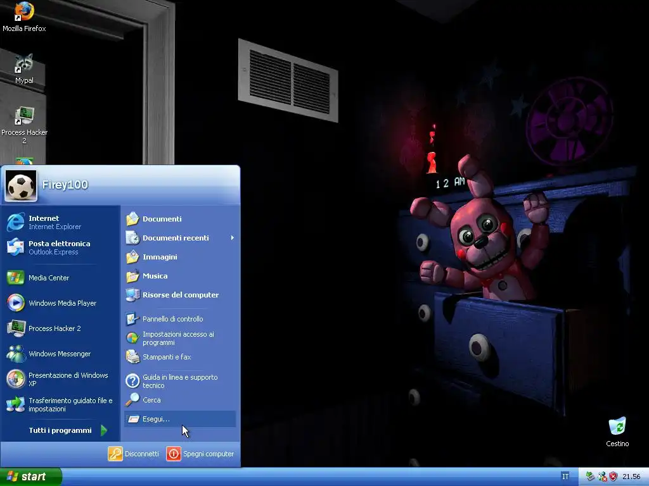Screen dimensions: 649x486
Task: Click red shield security alert tray icon
Action: tap(613, 477)
